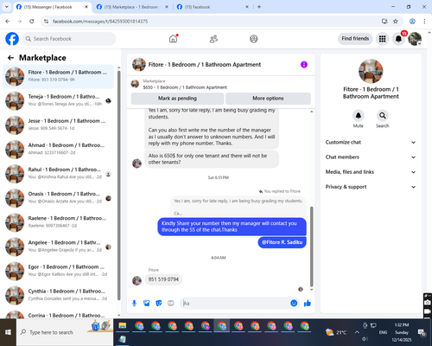The image size is (432, 346).
Task: Choose a GIF icon in composer
Action: pyautogui.click(x=171, y=303)
